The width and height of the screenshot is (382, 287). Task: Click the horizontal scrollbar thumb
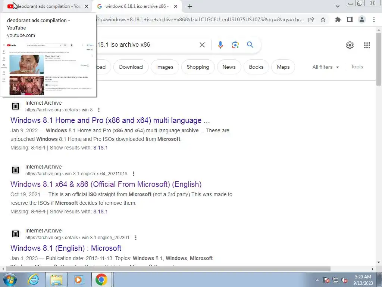(x=168, y=269)
